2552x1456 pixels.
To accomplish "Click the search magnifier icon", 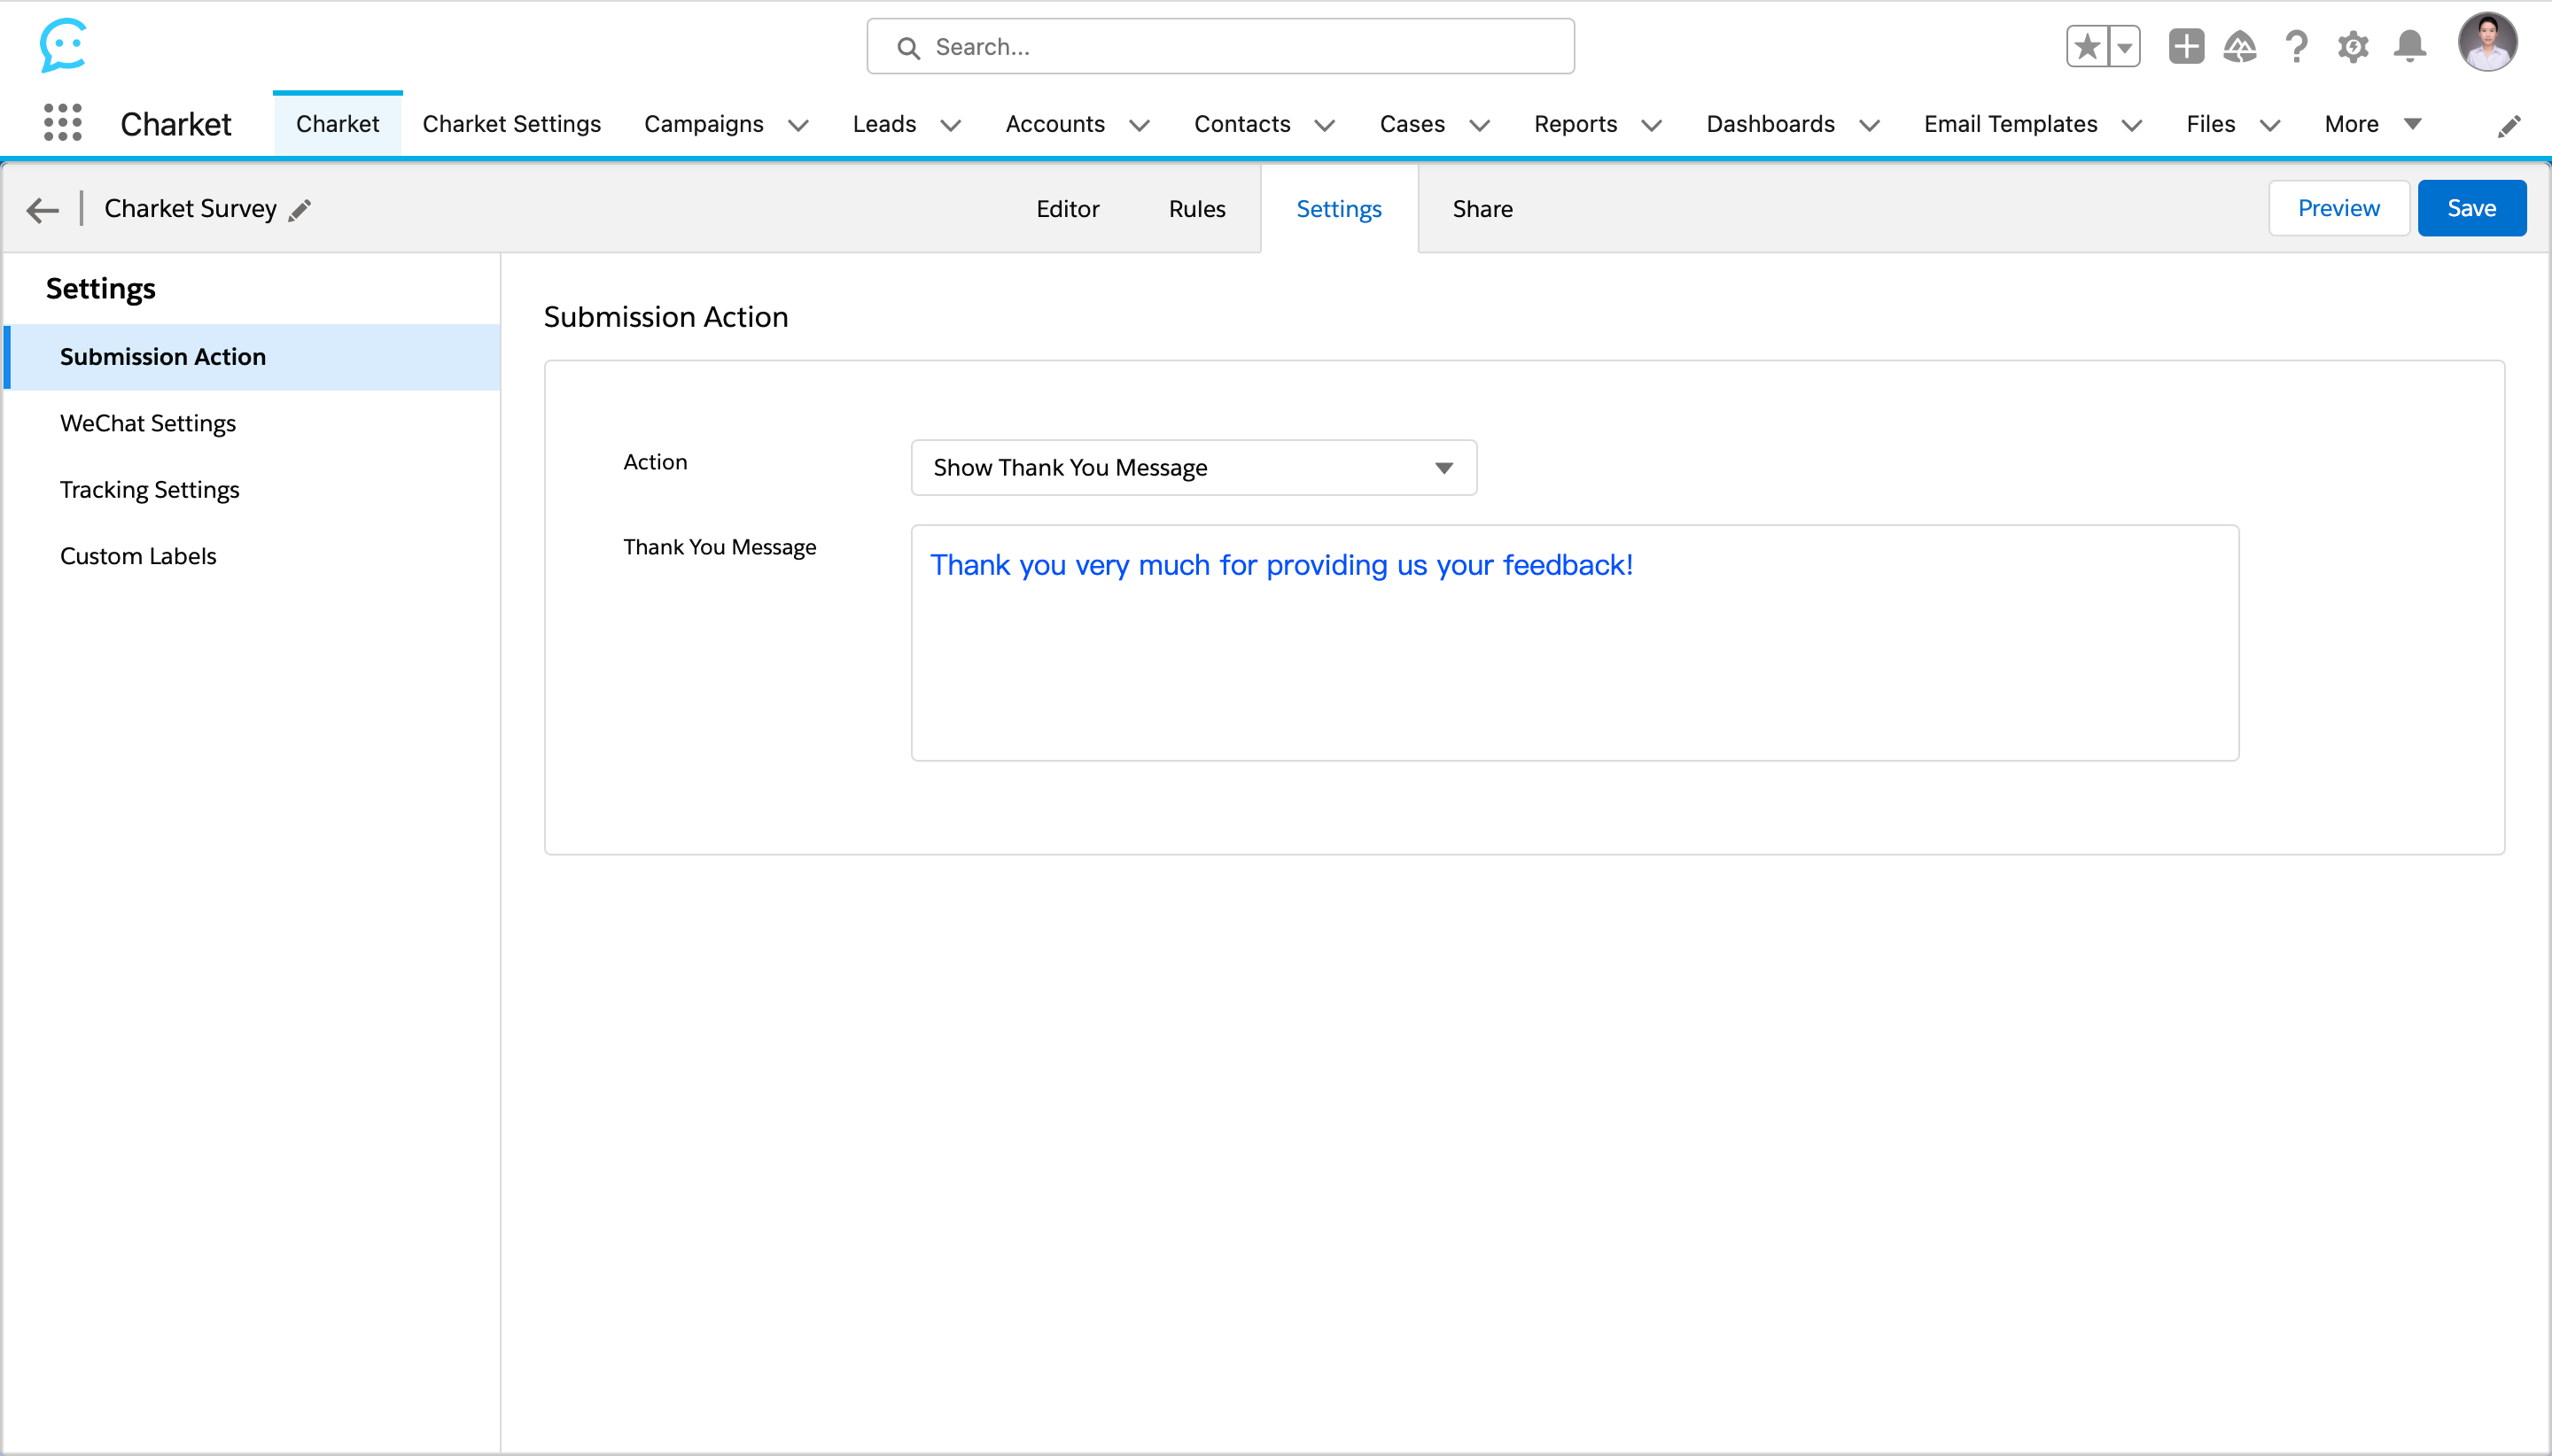I will click(908, 47).
